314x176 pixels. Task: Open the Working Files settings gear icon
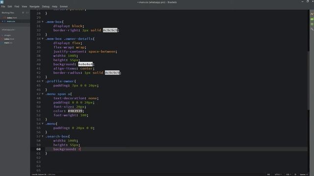[x=23, y=13]
